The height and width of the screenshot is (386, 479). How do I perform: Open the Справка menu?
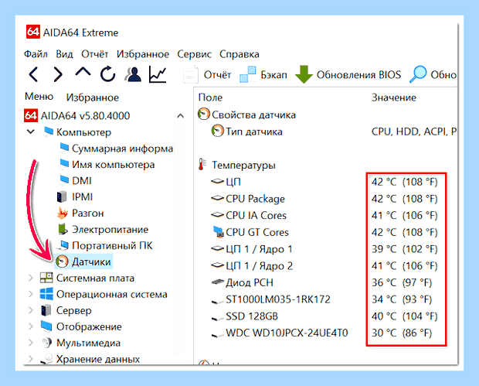coord(239,54)
